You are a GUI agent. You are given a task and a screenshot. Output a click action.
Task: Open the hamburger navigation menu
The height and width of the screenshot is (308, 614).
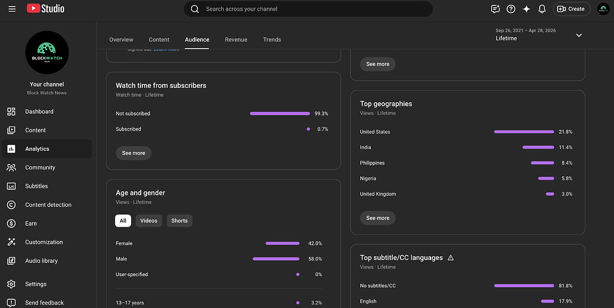tap(12, 9)
